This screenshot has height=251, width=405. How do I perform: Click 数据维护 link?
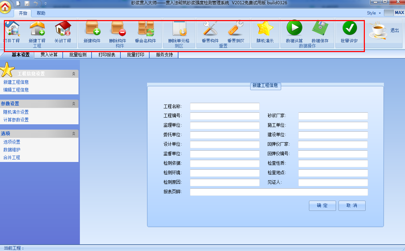tap(12, 150)
